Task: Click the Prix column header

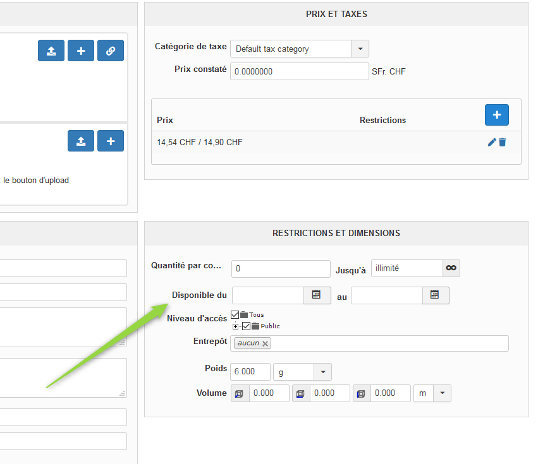Action: coord(165,121)
